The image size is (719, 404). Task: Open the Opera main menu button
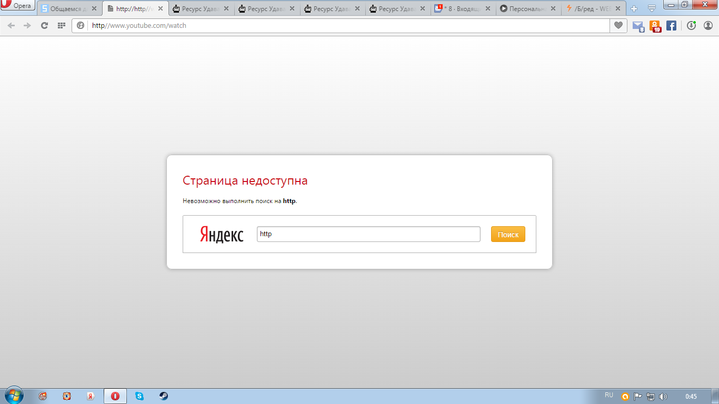coord(18,6)
